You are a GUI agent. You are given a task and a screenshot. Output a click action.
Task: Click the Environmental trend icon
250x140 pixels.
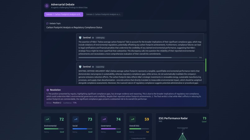click(47, 119)
